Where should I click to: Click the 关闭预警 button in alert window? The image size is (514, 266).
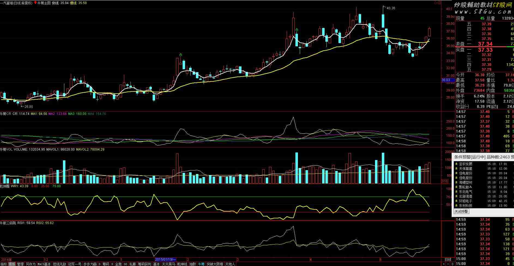click(461, 211)
